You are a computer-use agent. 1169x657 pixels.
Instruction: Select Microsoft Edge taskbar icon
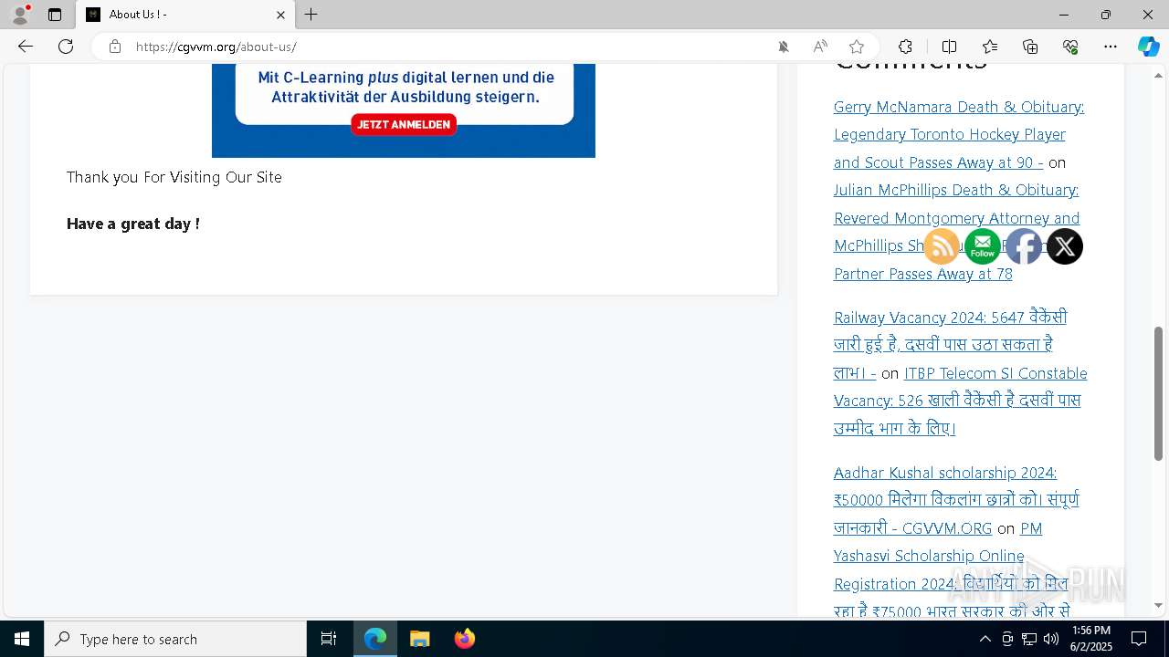(x=375, y=639)
